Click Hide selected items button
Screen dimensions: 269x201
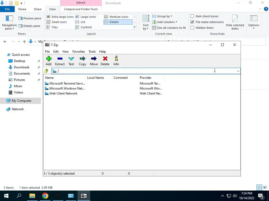tap(235, 22)
